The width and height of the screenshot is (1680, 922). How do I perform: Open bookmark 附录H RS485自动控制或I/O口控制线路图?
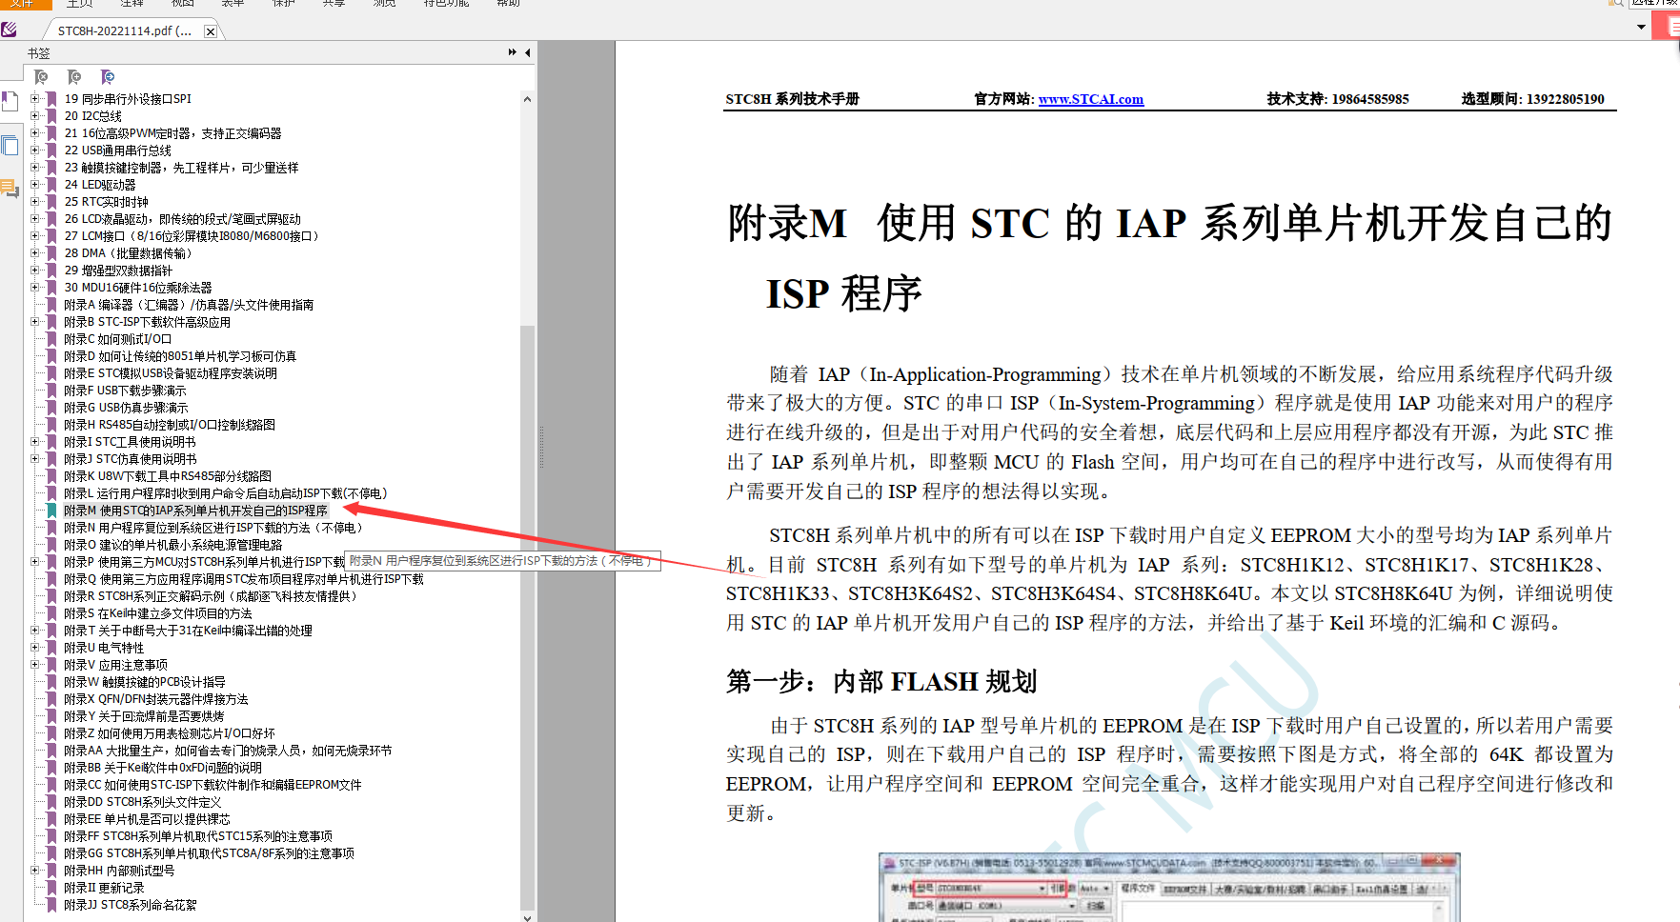(170, 425)
